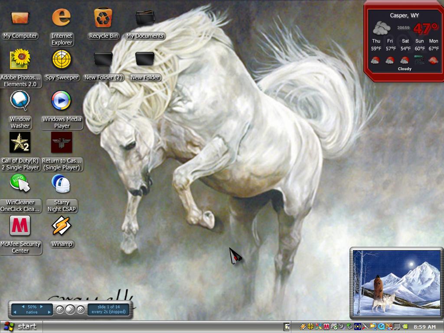
Task: Increase slideshow size with right arrow beside 50%
Action: click(41, 307)
